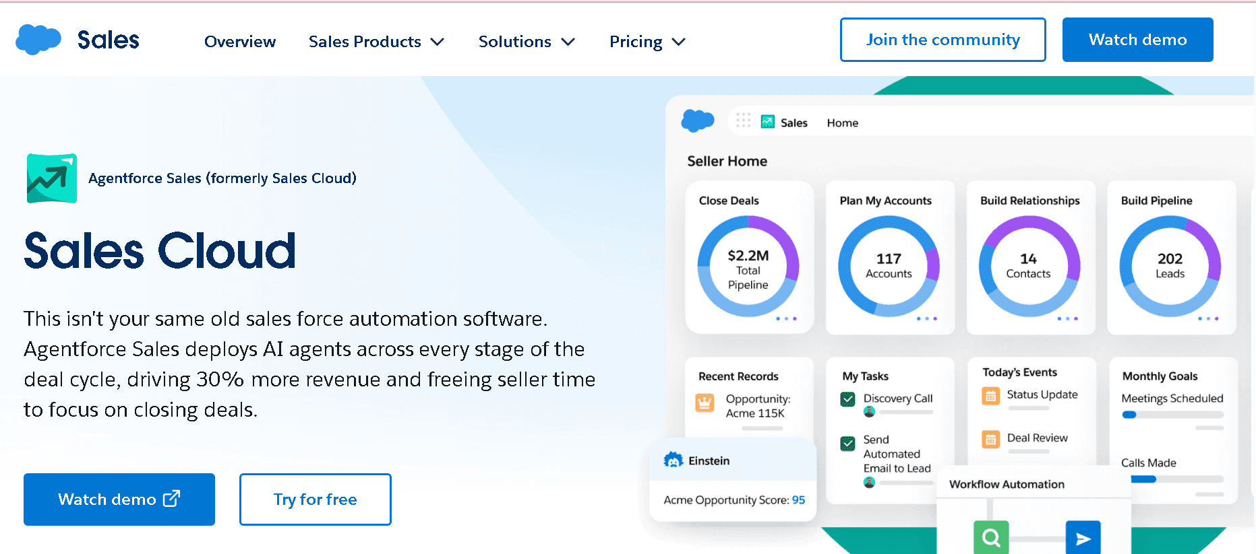The width and height of the screenshot is (1256, 554).
Task: Click the Agentforce Sales chart icon
Action: pyautogui.click(x=52, y=178)
